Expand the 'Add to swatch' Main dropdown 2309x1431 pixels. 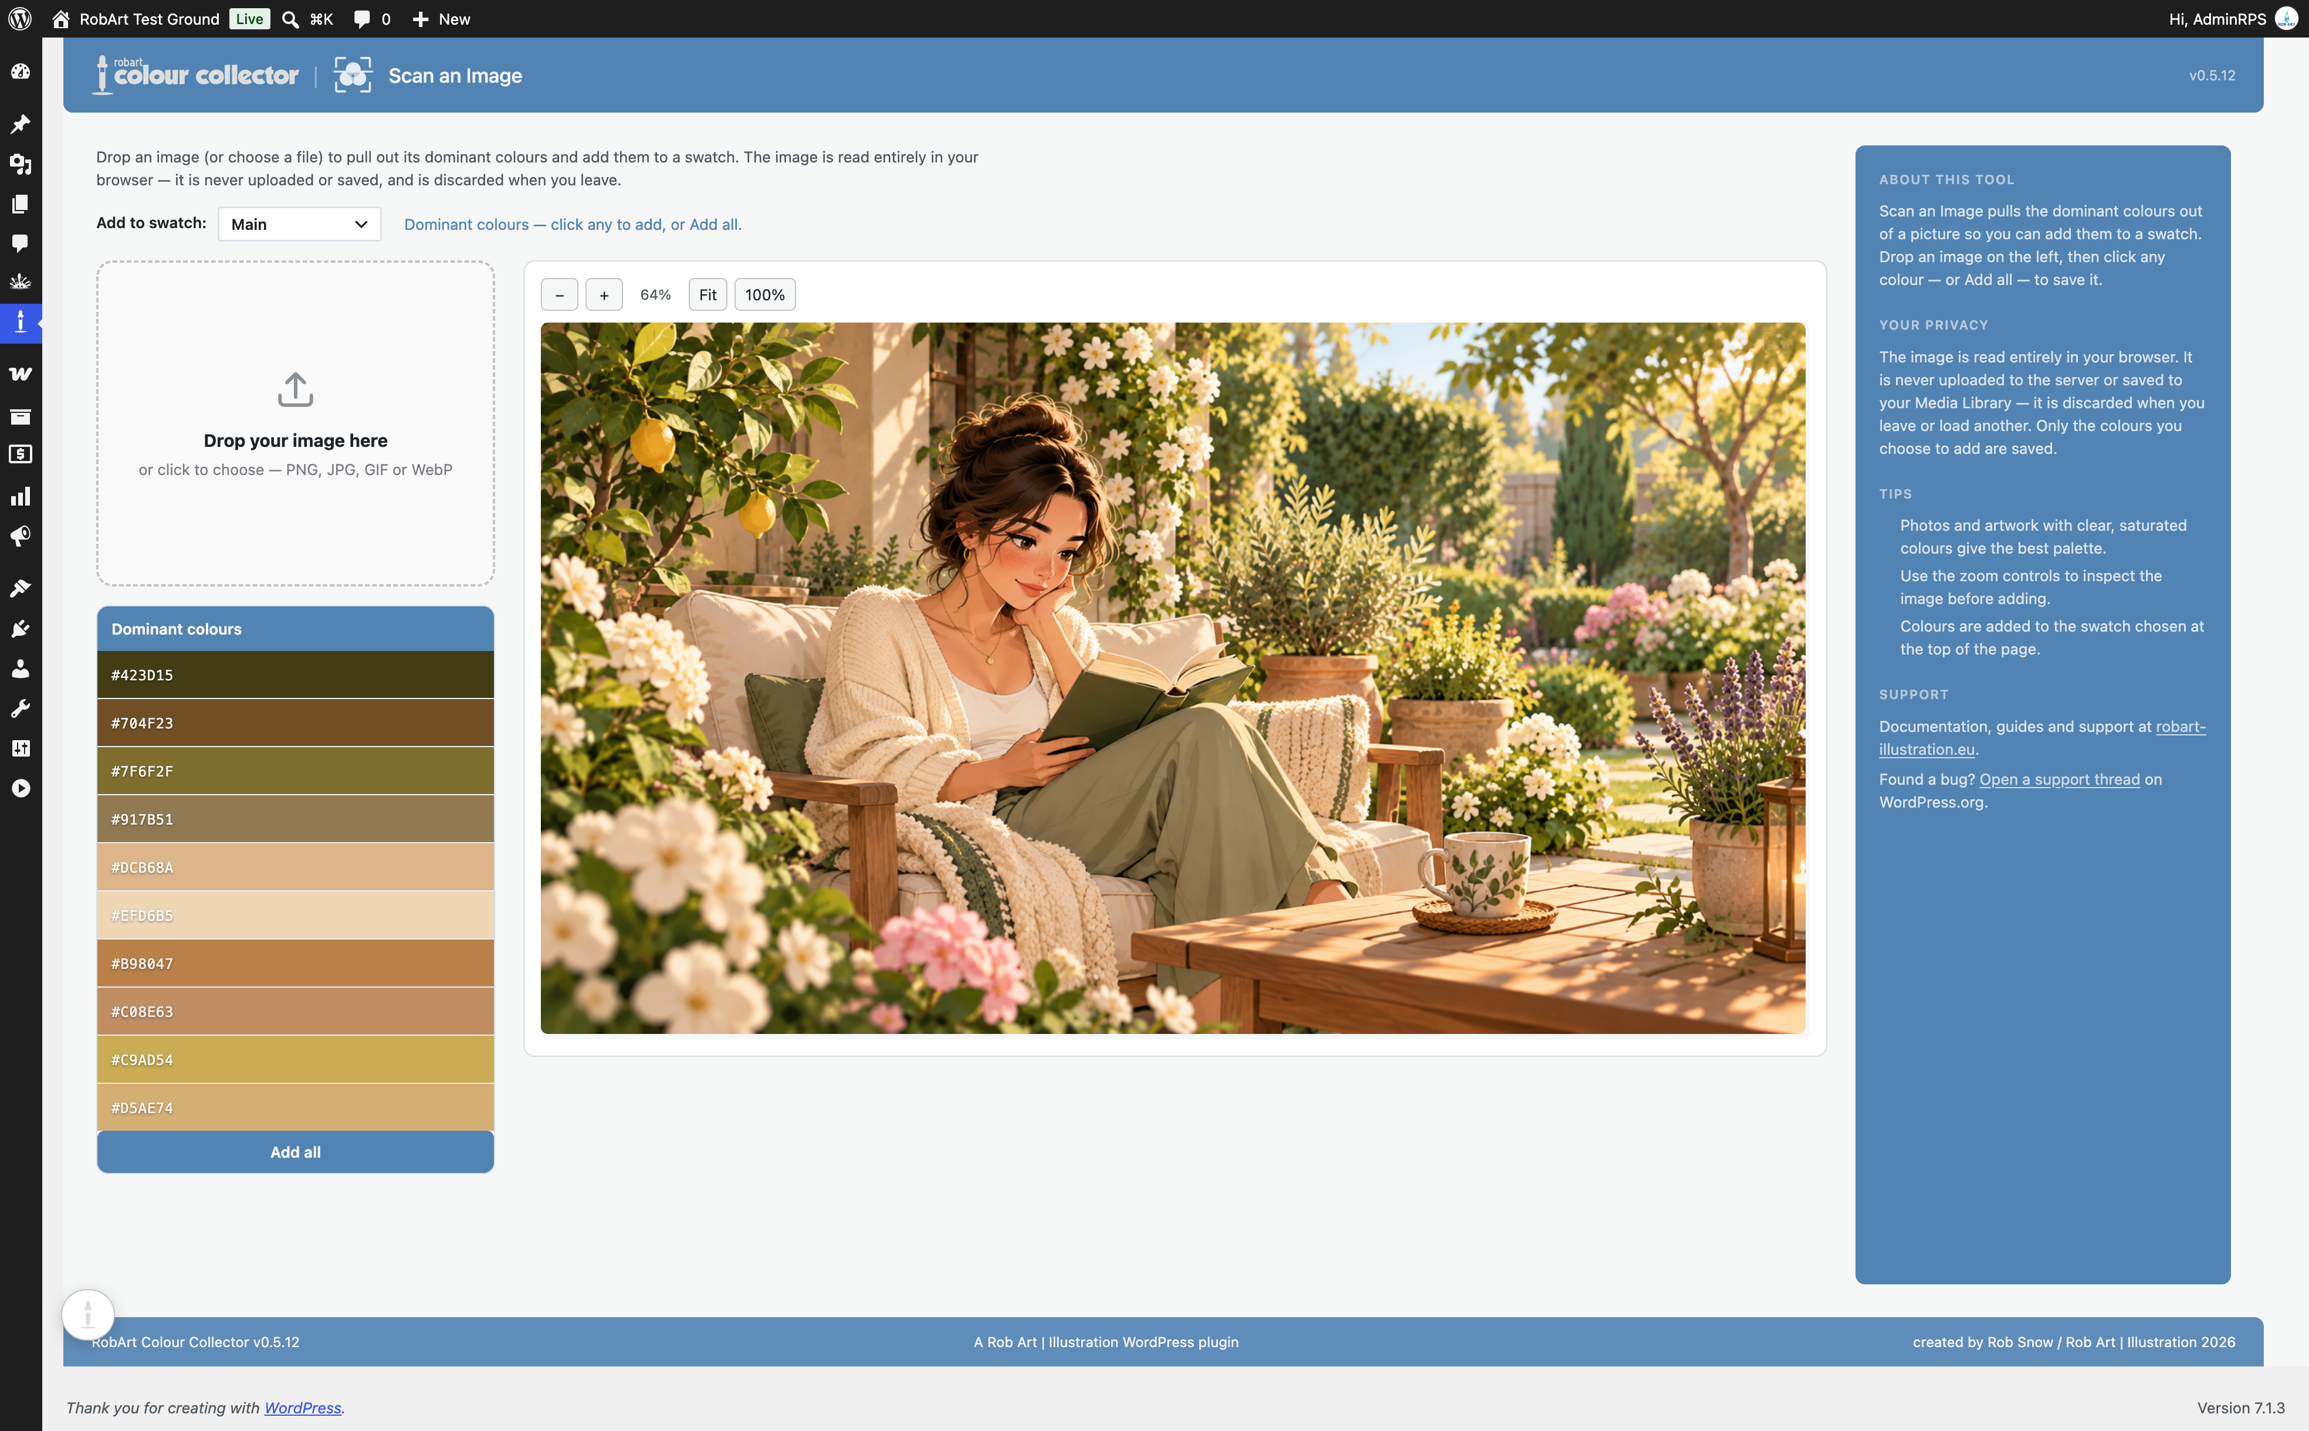pyautogui.click(x=299, y=224)
